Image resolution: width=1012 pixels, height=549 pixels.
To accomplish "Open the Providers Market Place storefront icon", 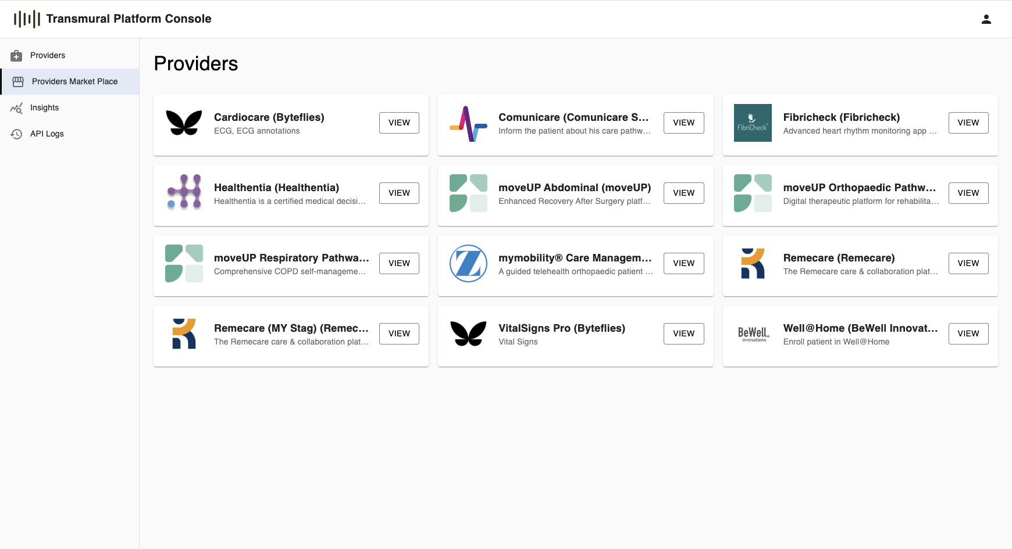I will tap(17, 81).
